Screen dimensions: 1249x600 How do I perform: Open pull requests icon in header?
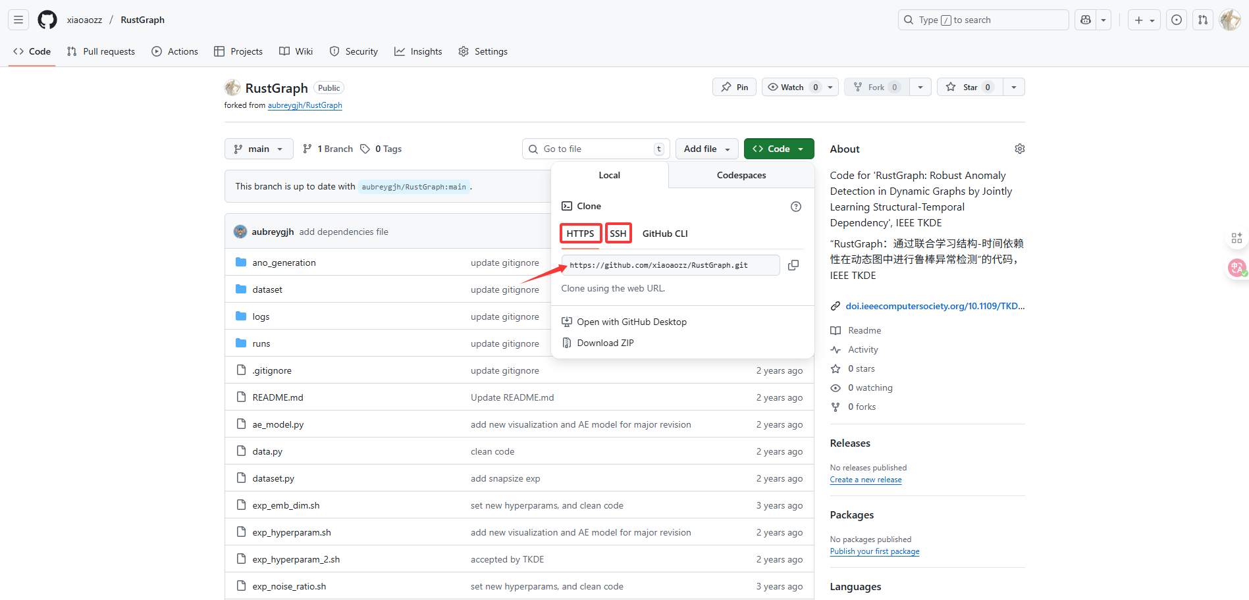pos(1203,20)
